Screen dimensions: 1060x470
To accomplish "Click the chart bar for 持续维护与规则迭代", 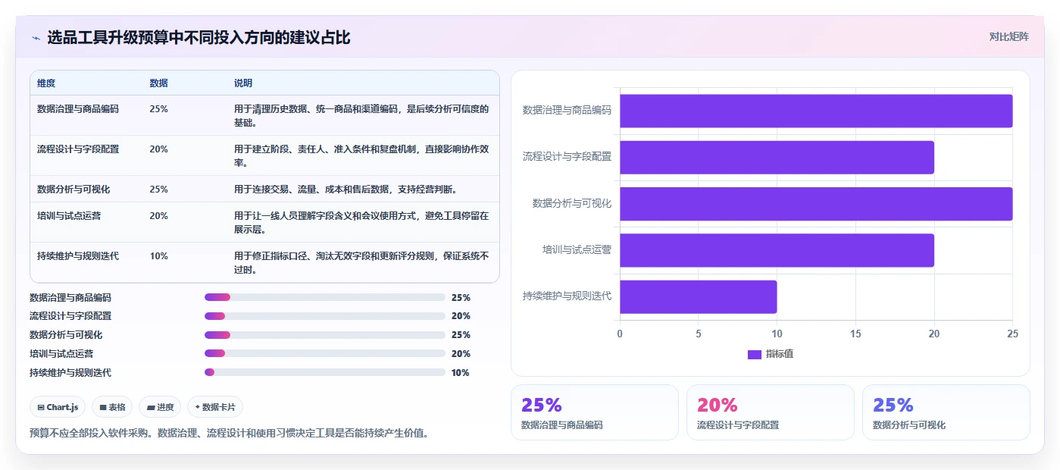I will [x=698, y=296].
